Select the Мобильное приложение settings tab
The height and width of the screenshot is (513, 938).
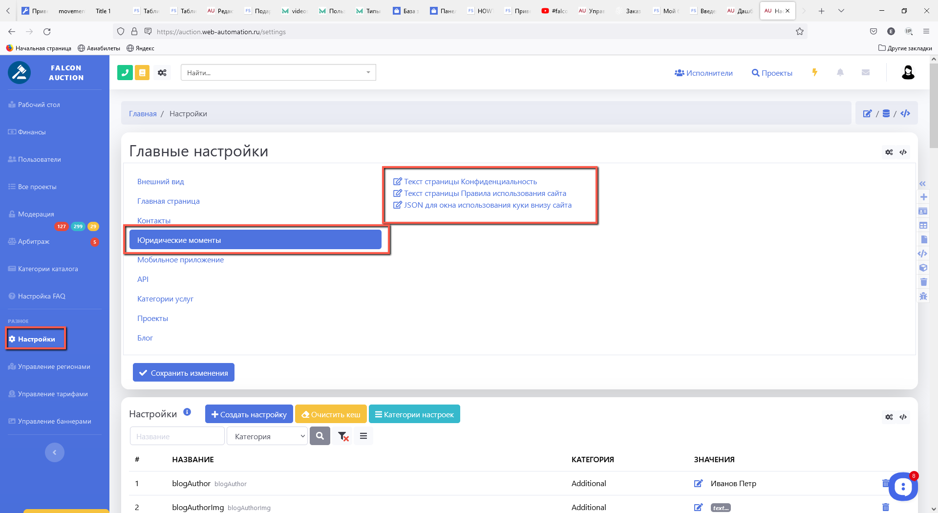coord(180,260)
